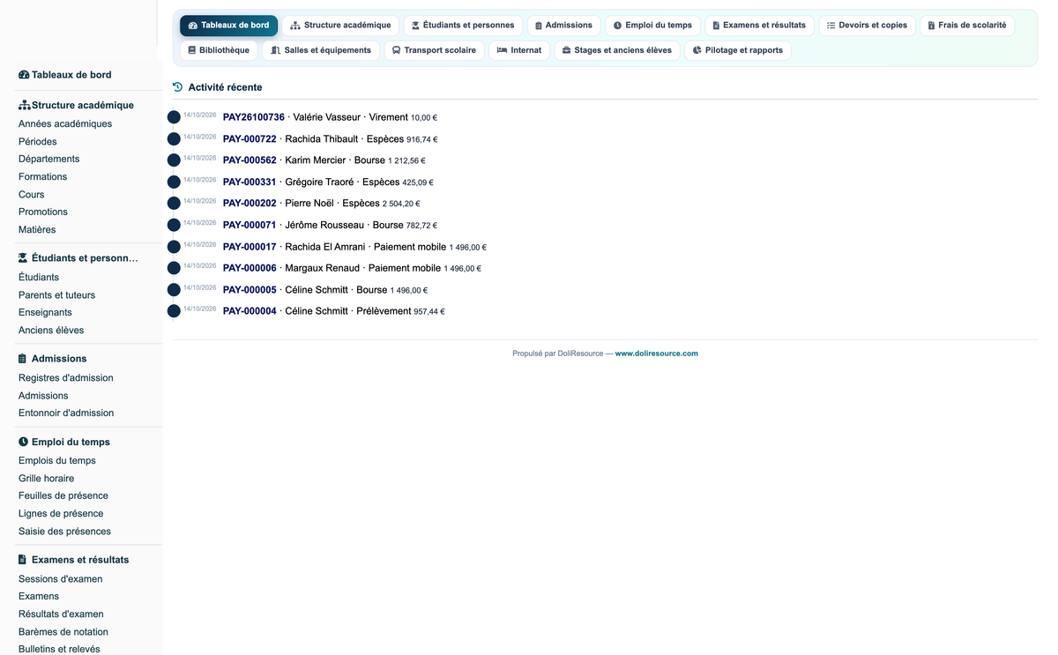Open the Examens et résultats tab
Image resolution: width=1058 pixels, height=655 pixels.
tap(759, 26)
